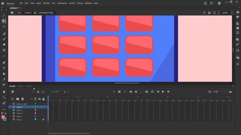Image resolution: width=241 pixels, height=135 pixels.
Task: Jump to previous keyframe arrow
Action: [x=114, y=91]
